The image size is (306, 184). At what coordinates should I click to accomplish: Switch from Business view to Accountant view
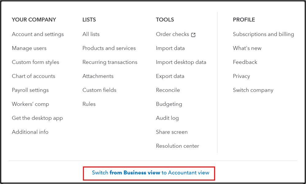pyautogui.click(x=151, y=173)
